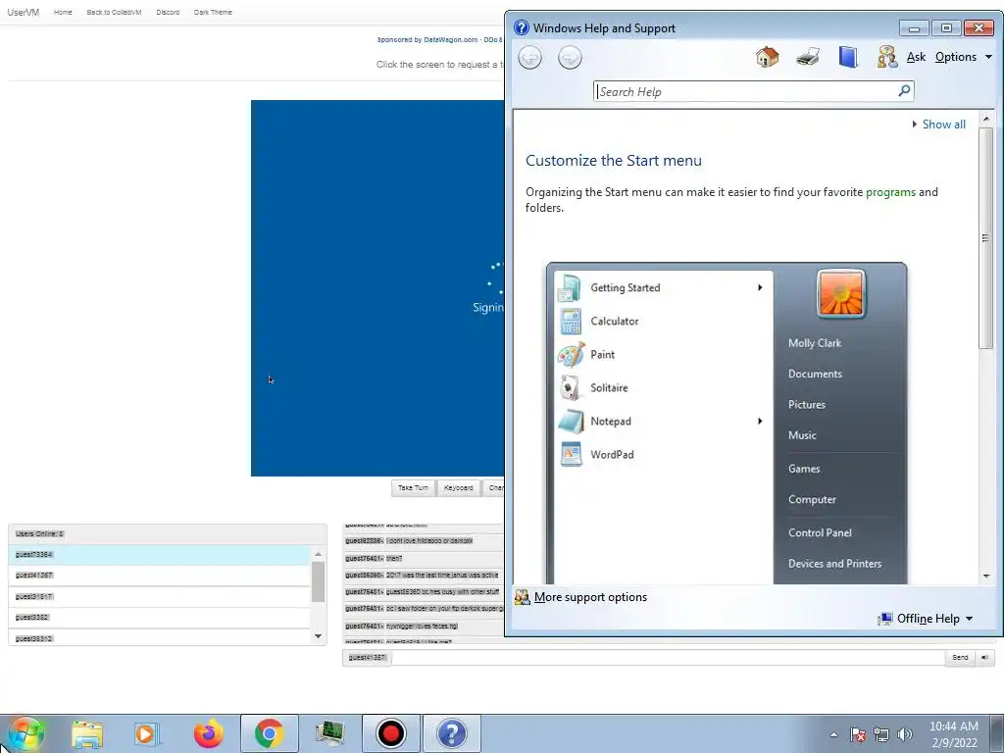Open the Discord link on UserVM page
The width and height of the screenshot is (1004, 753).
tap(168, 12)
